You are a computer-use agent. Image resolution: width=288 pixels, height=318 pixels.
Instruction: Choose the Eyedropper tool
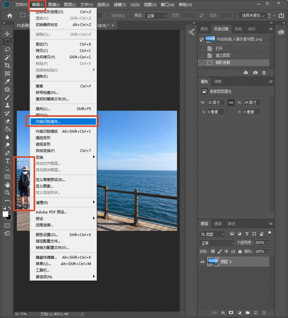(x=7, y=82)
